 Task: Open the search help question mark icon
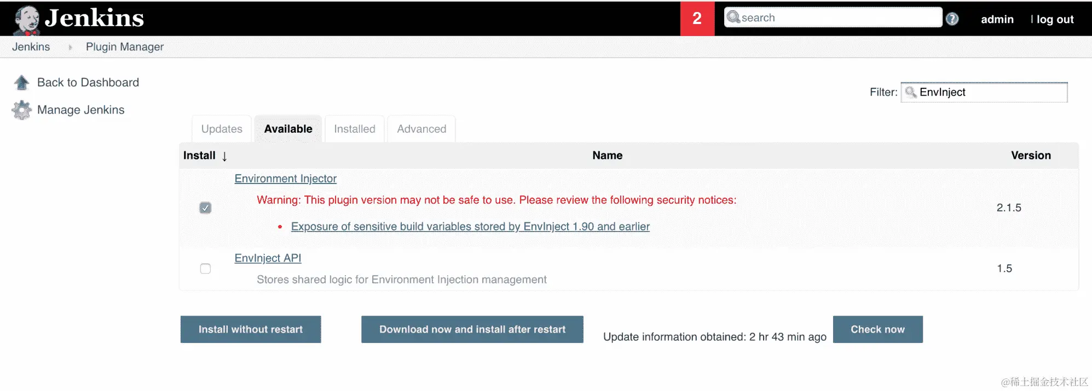click(952, 19)
